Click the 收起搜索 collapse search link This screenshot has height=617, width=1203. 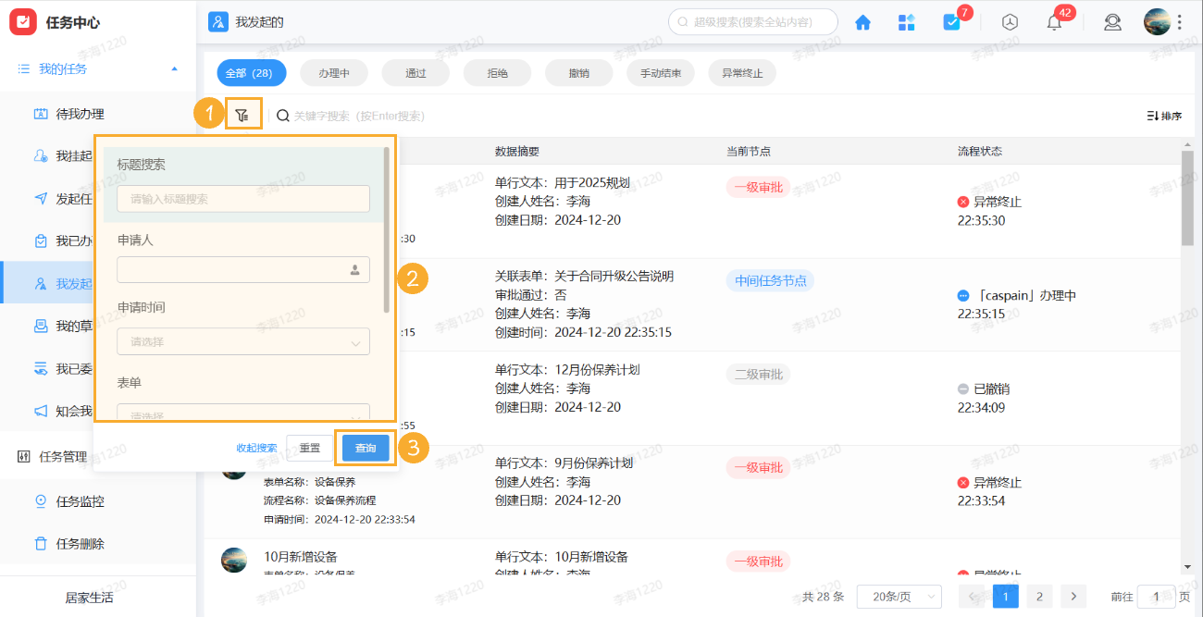click(254, 447)
